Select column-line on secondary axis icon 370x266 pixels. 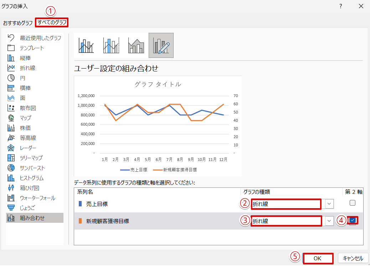(x=111, y=45)
